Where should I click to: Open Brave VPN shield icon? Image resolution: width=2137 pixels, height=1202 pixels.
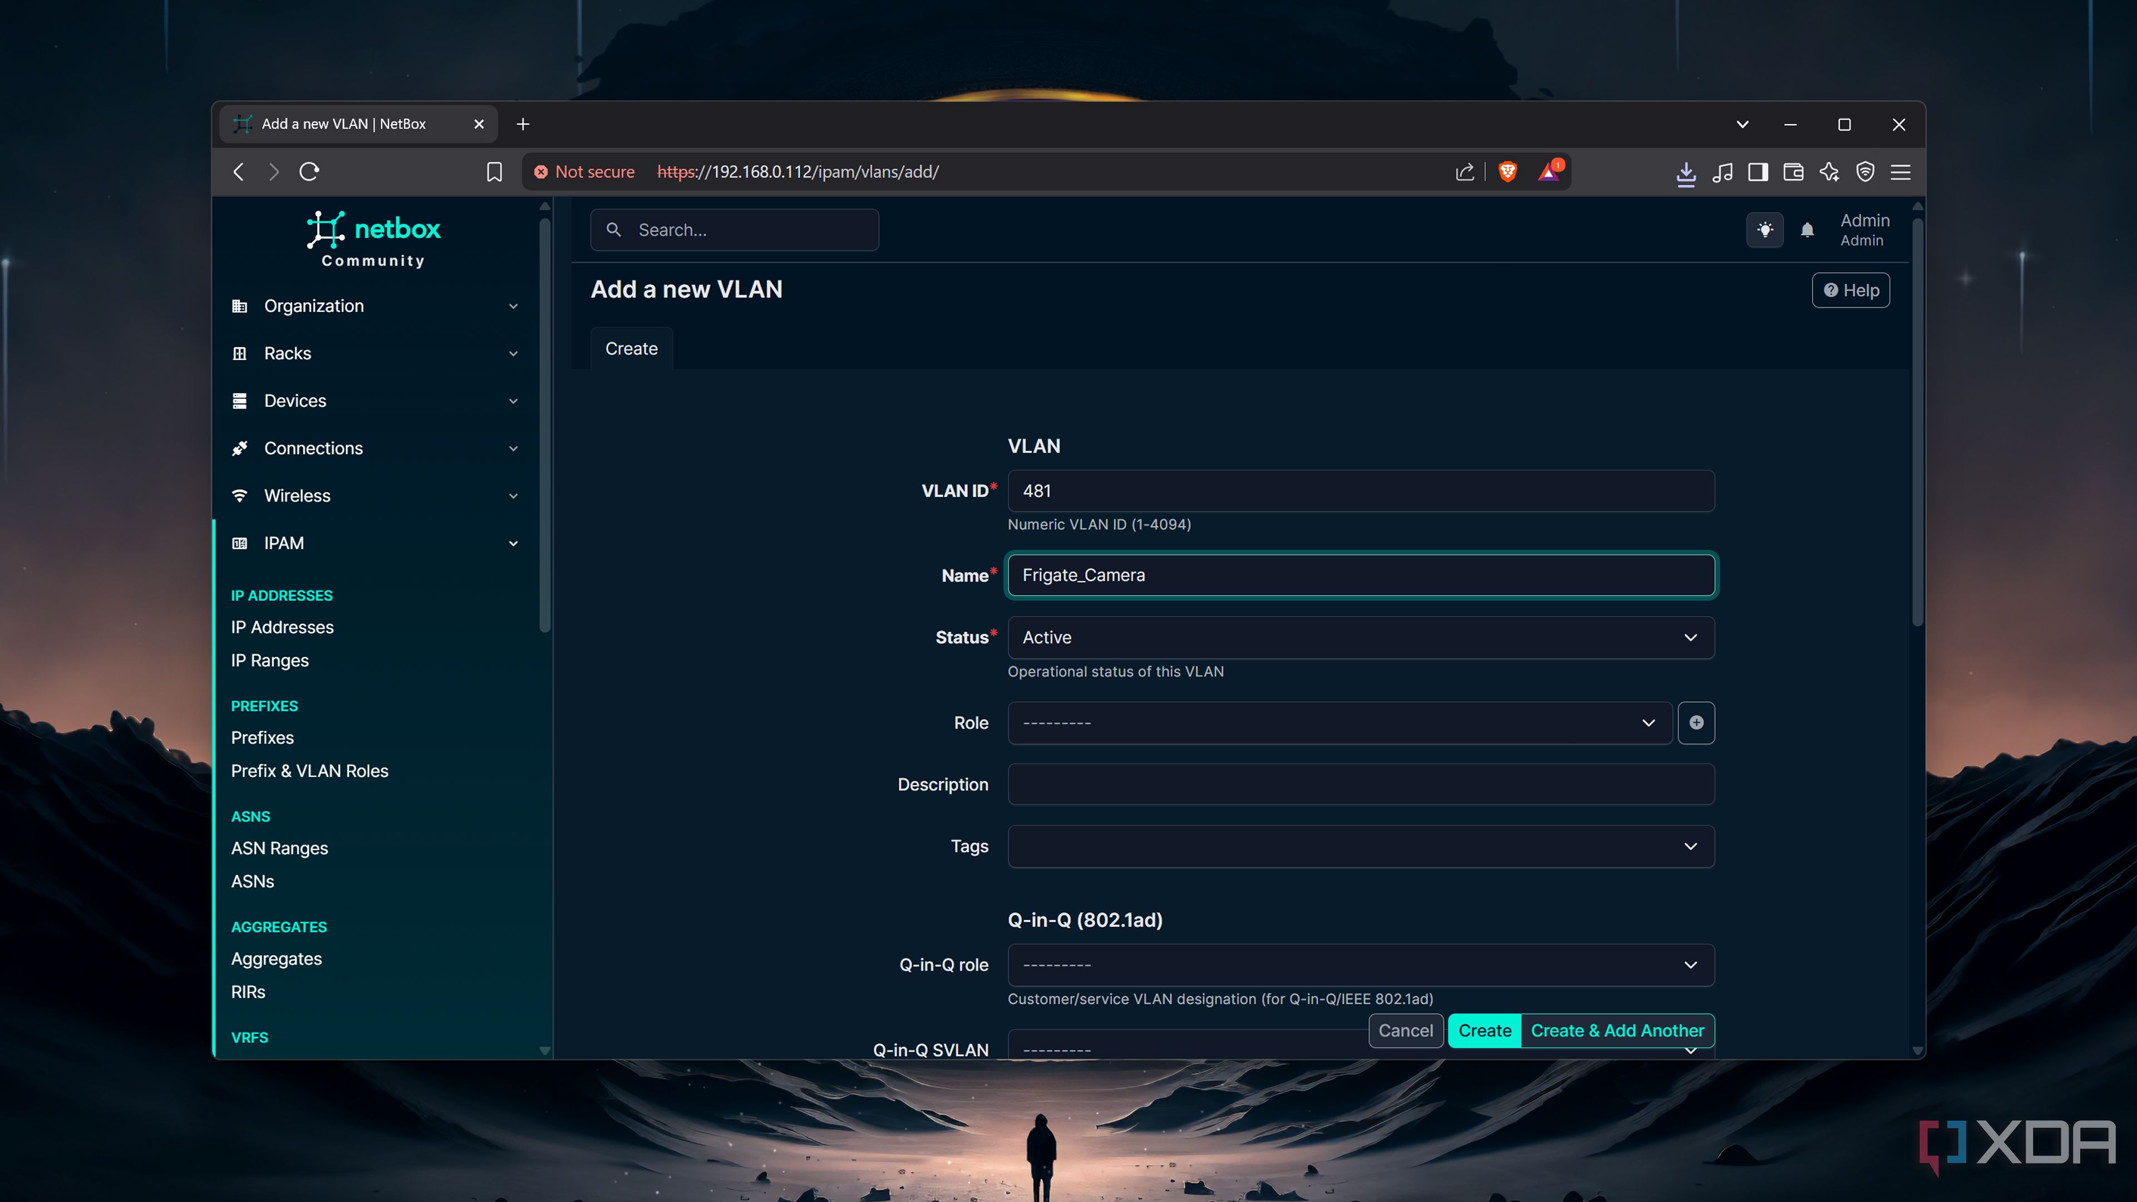(1865, 172)
